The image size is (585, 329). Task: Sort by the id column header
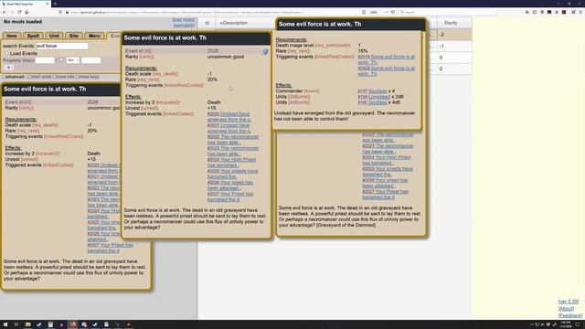[x=207, y=23]
